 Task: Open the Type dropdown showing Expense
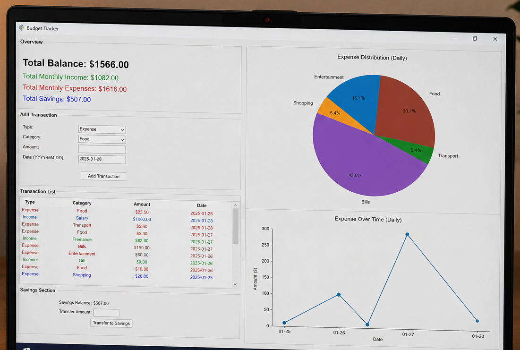102,129
